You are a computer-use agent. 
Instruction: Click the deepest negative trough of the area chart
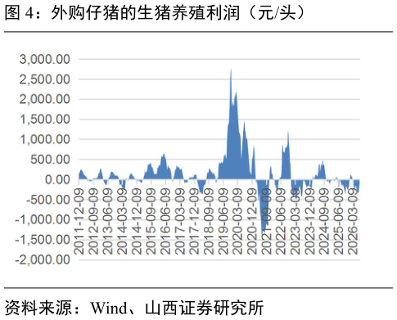click(x=263, y=231)
